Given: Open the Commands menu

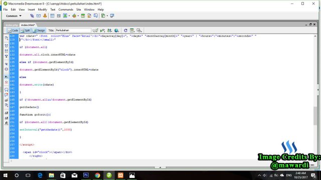Looking at the screenshot, I should 66,9.
